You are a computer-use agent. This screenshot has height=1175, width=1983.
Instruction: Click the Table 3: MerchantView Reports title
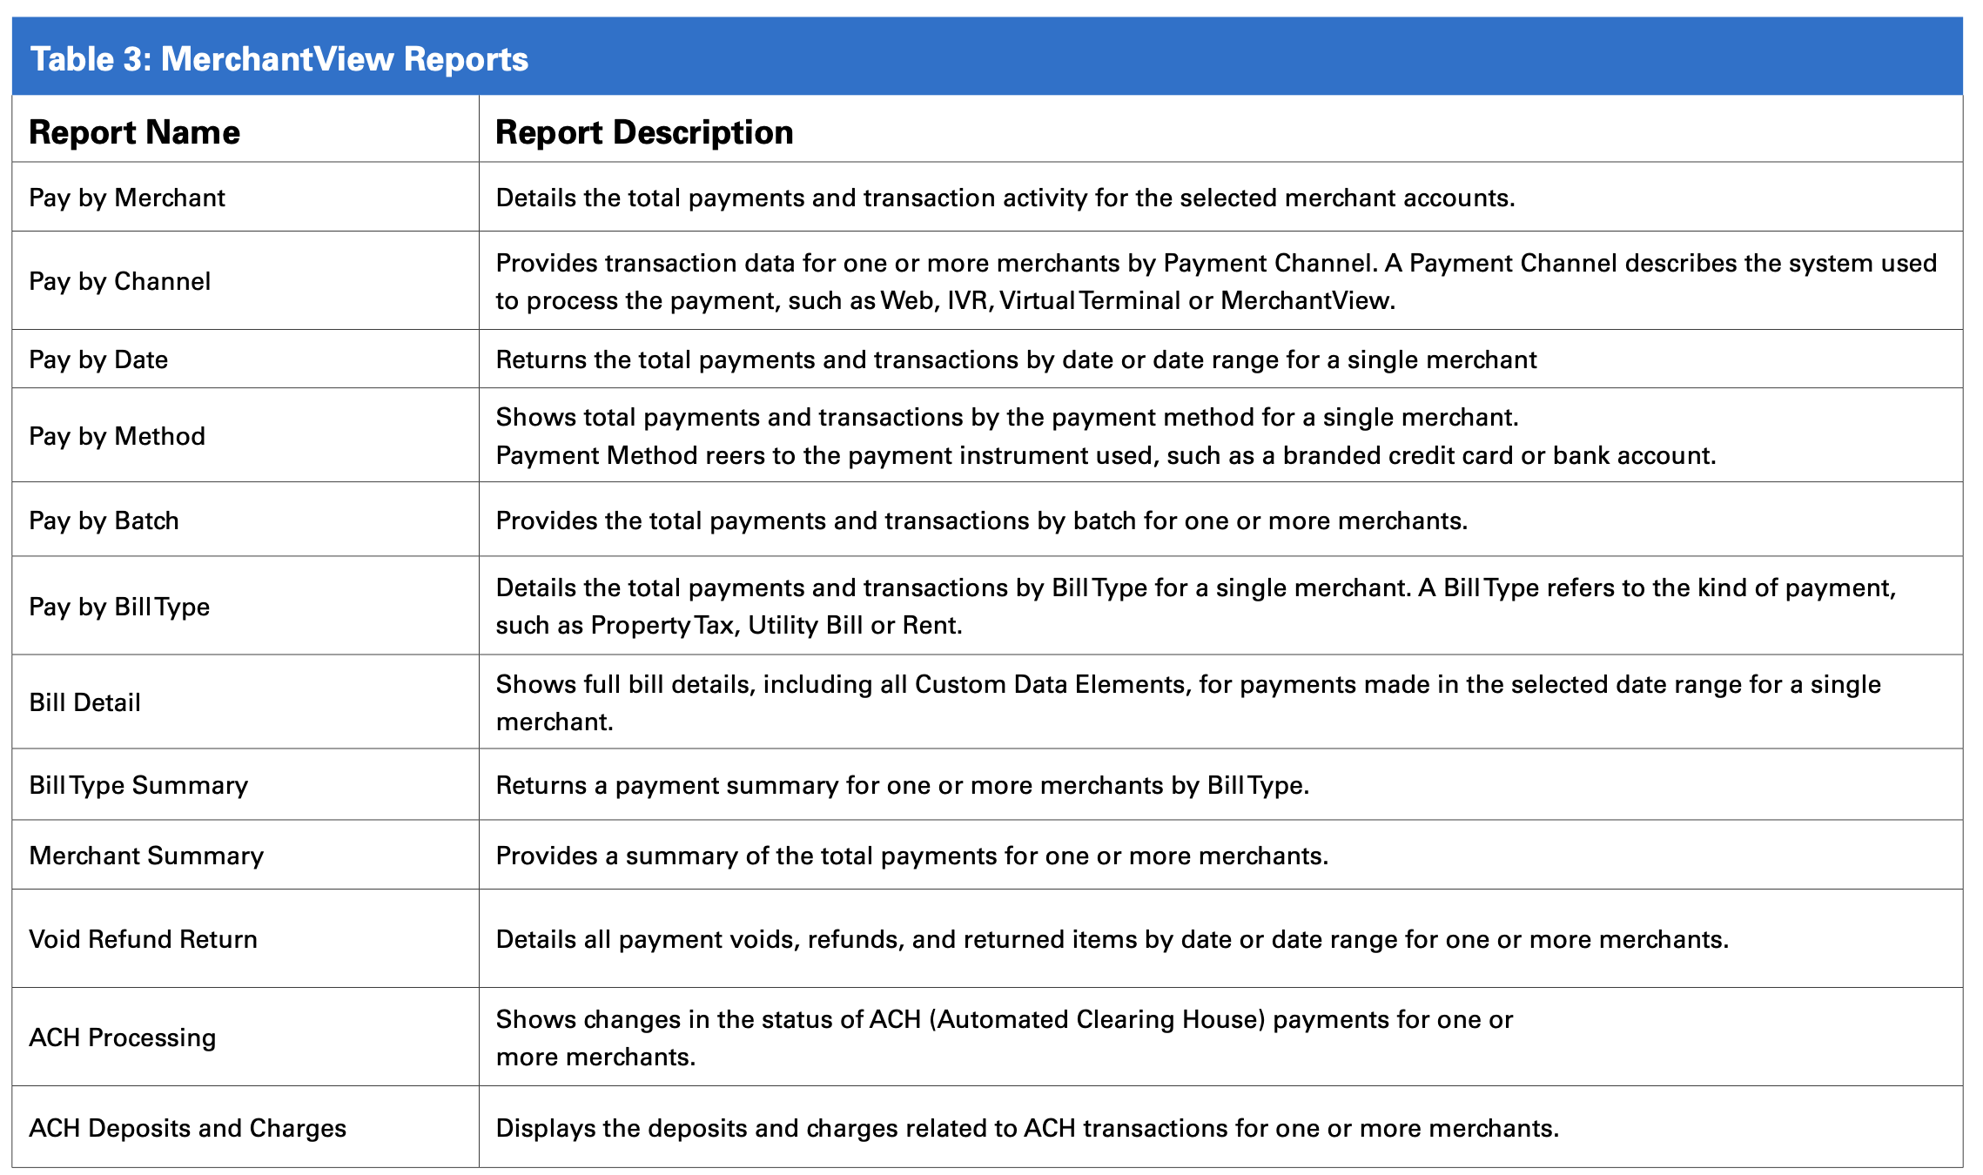tap(279, 59)
